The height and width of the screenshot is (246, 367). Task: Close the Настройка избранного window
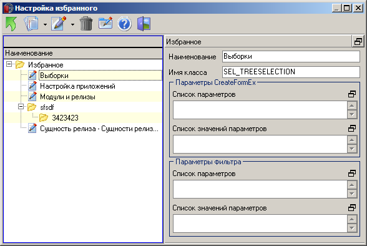point(358,8)
